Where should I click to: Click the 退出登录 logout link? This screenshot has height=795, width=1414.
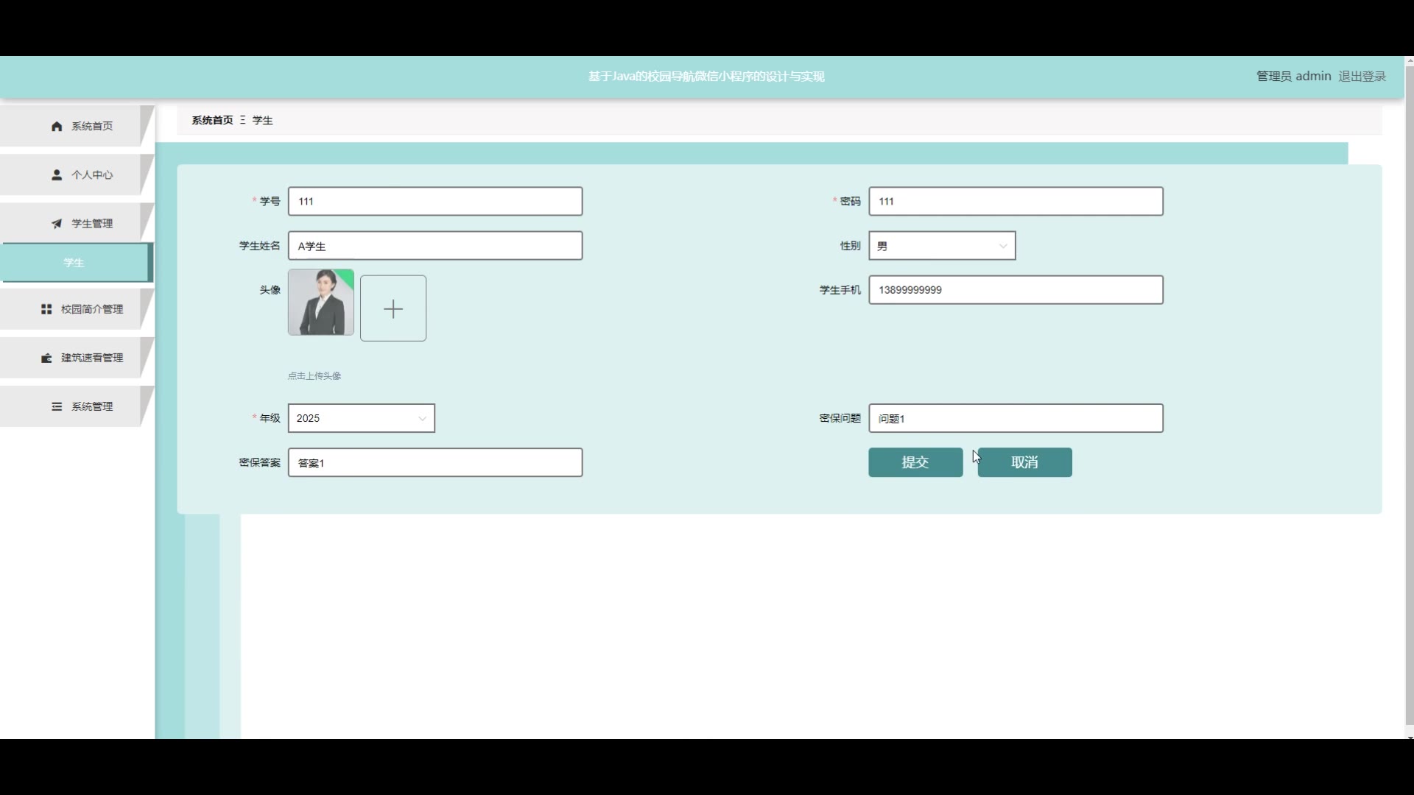[1362, 77]
